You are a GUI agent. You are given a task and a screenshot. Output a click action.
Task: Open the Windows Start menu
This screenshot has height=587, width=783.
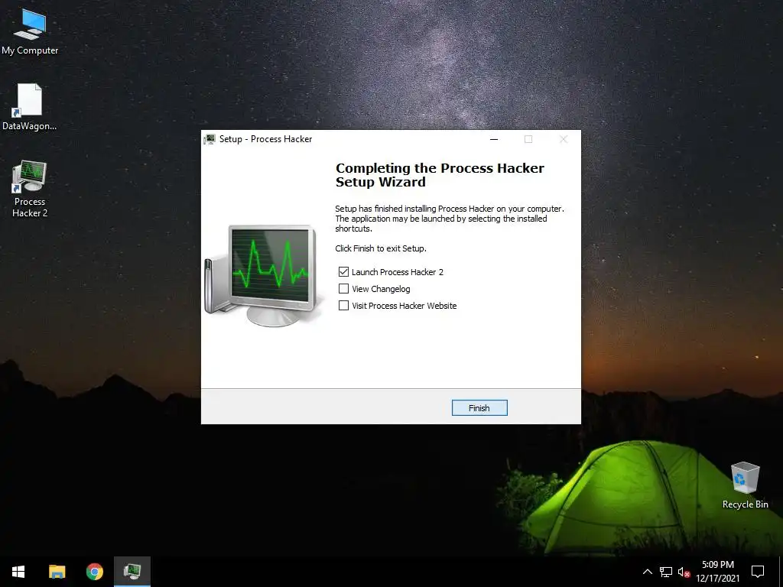pos(18,572)
